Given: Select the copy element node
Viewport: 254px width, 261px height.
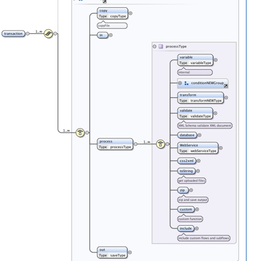Looking at the screenshot, I should pos(112,14).
